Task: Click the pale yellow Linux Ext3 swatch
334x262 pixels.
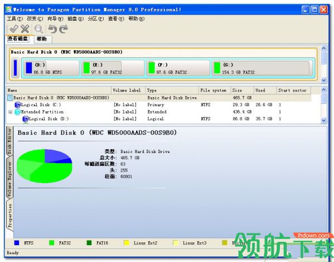Action: [176, 243]
